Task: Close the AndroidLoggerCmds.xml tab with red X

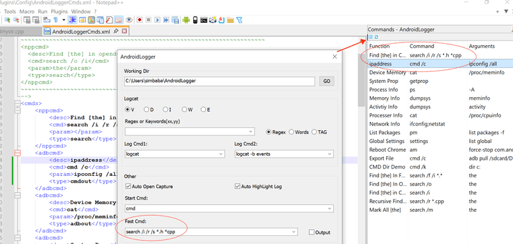Action: tap(124, 32)
